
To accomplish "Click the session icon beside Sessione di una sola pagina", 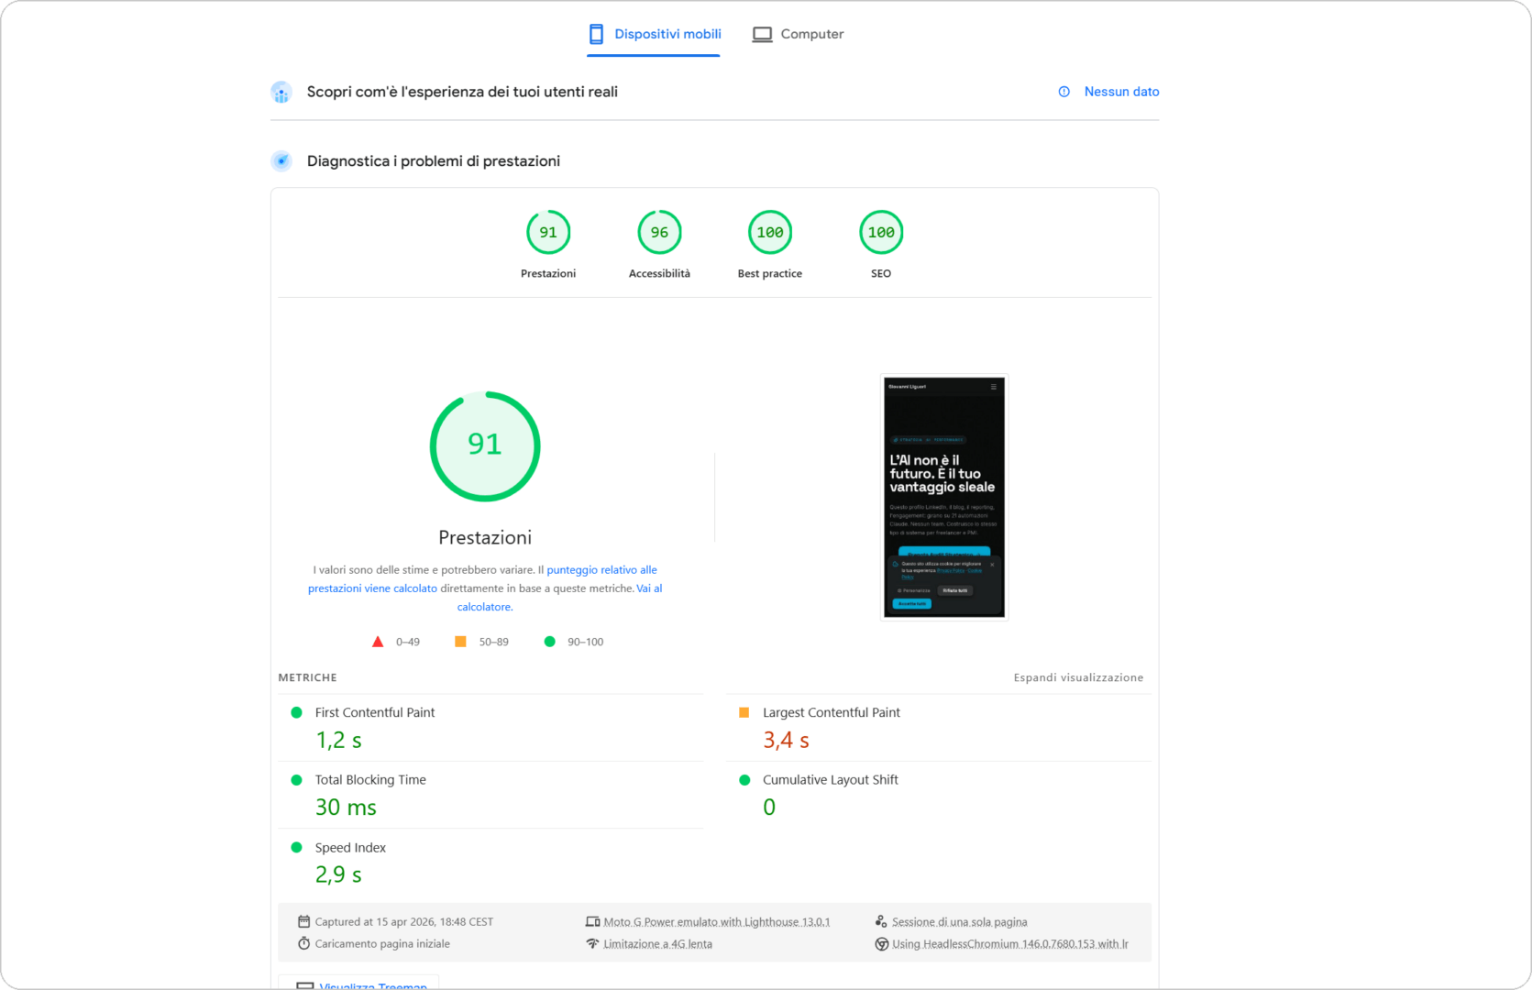I will (881, 921).
